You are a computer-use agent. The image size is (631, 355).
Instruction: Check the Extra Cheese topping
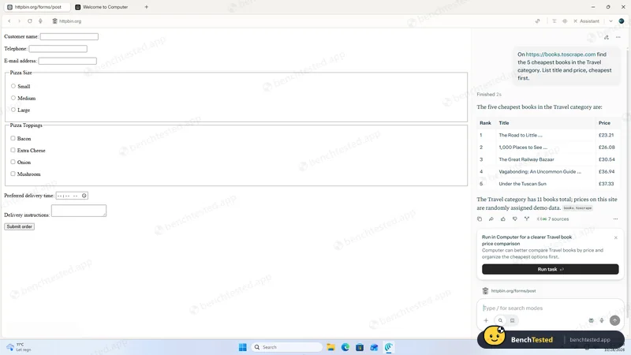click(13, 150)
